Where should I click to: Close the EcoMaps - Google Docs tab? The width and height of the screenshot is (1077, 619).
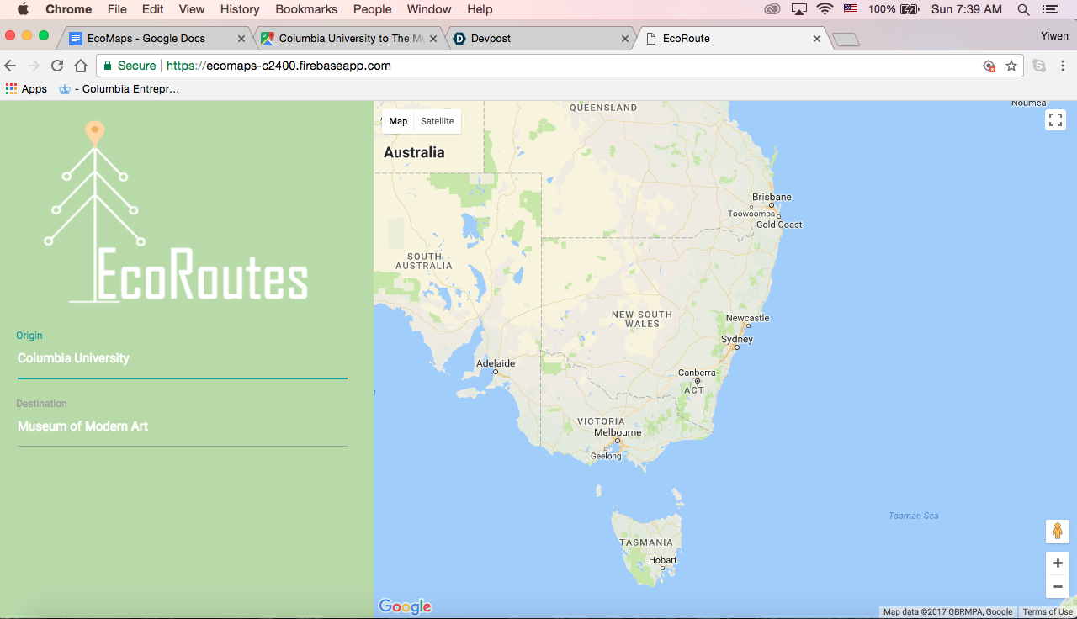(241, 39)
